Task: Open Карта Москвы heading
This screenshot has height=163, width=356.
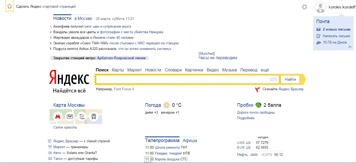Action: click(69, 105)
